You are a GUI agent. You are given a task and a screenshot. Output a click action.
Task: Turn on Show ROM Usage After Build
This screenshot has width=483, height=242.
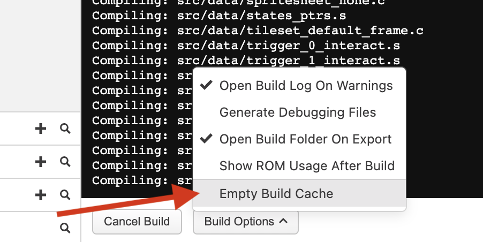(307, 166)
